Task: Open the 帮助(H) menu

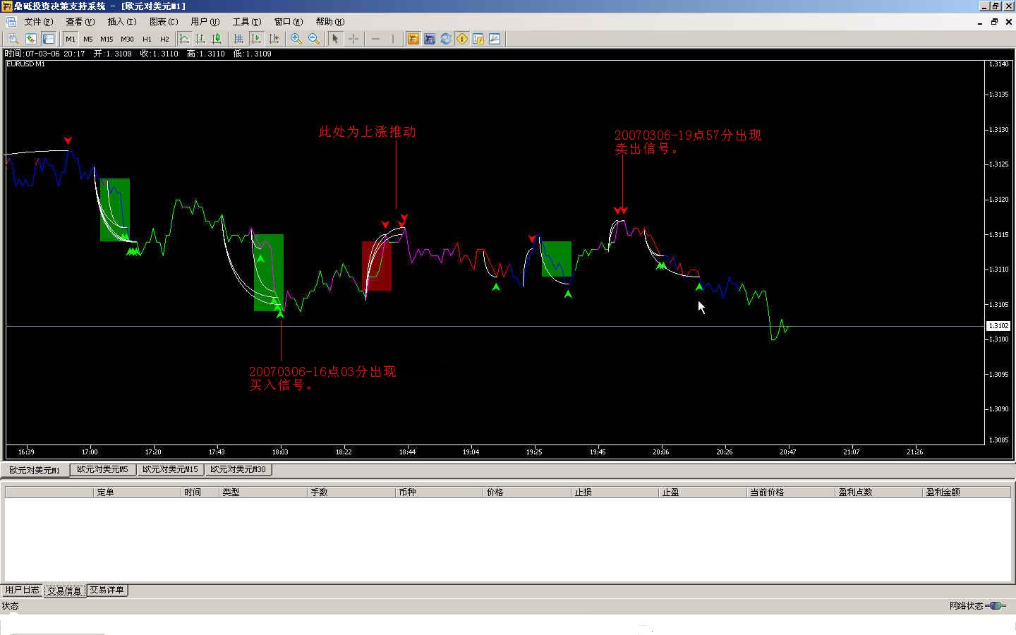Action: point(330,22)
